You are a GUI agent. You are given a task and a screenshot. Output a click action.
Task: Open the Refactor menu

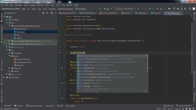40,5
